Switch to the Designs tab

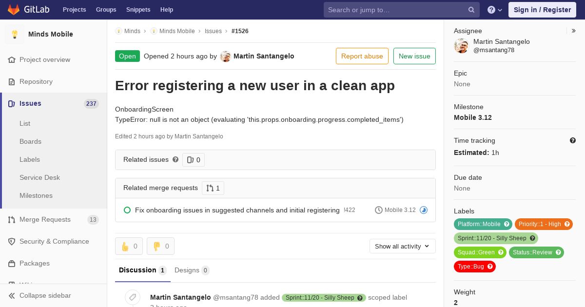tap(191, 270)
